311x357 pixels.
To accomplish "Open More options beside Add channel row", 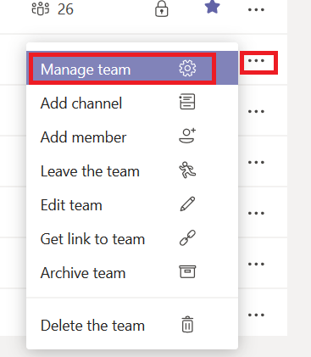I will (256, 111).
